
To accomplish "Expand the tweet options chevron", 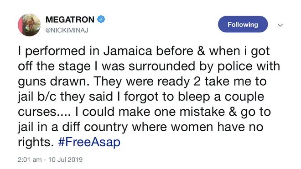I will point(280,25).
